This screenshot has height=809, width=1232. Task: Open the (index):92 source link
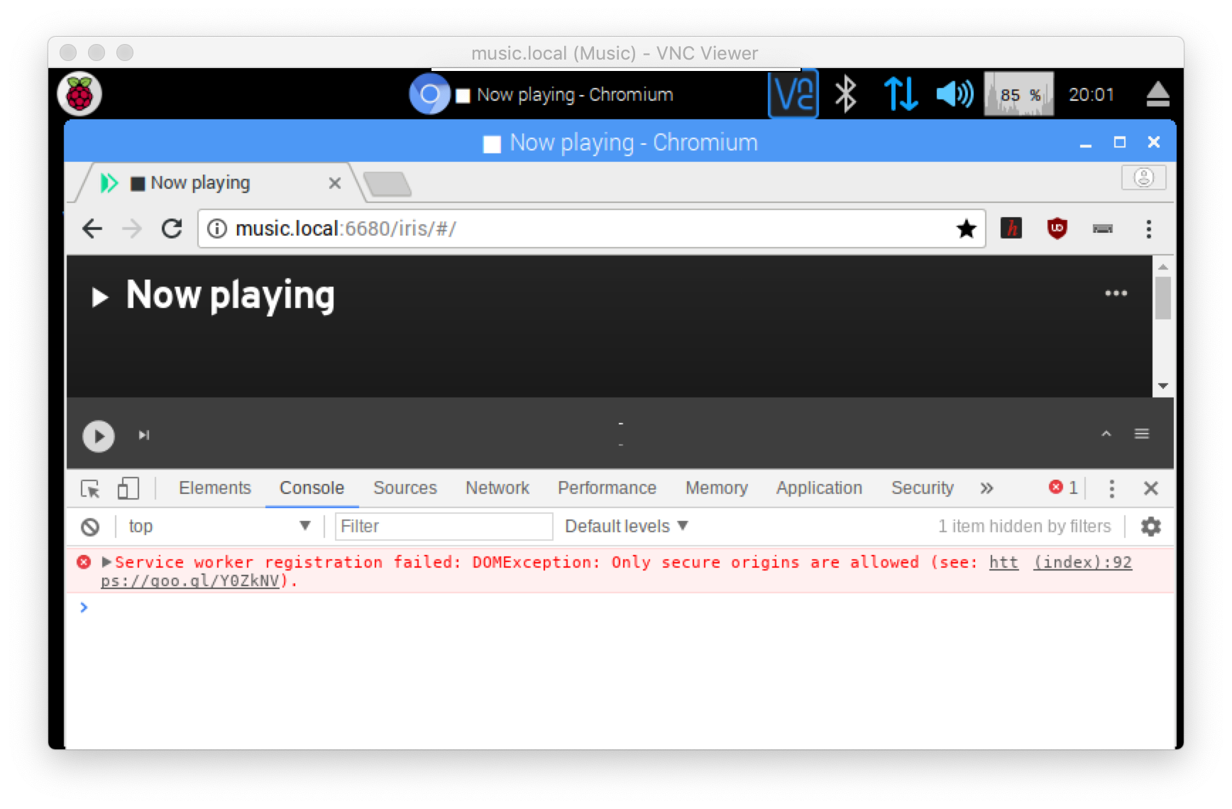pos(1084,562)
